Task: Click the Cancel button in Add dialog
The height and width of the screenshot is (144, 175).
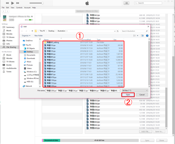Action: pos(142,95)
